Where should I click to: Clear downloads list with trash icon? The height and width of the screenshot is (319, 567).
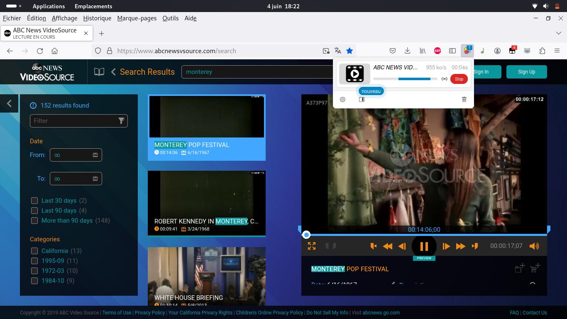pyautogui.click(x=464, y=99)
